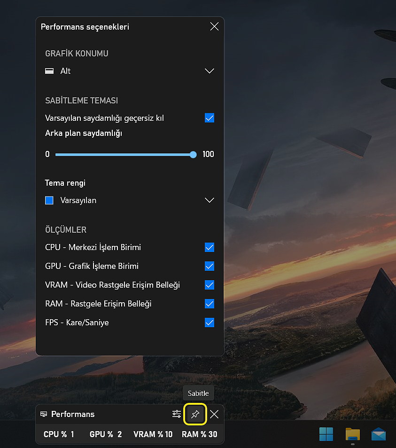Viewport: 396px width, 448px height.
Task: Close the Performans widget bar
Action: [x=214, y=414]
